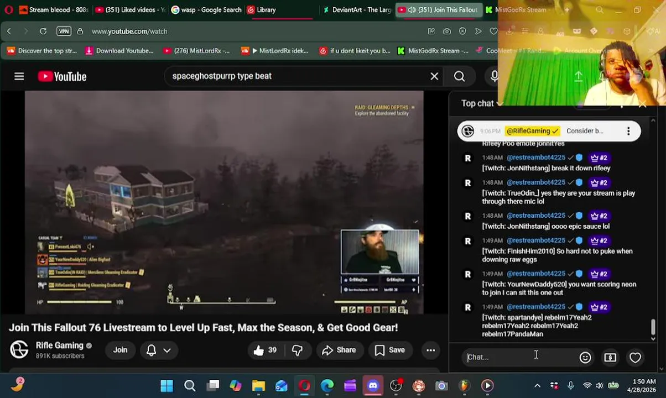Open 'if u dont likeit you b' bookmark
Image resolution: width=666 pixels, height=398 pixels.
[x=355, y=51]
